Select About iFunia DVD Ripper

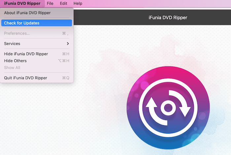(x=27, y=13)
